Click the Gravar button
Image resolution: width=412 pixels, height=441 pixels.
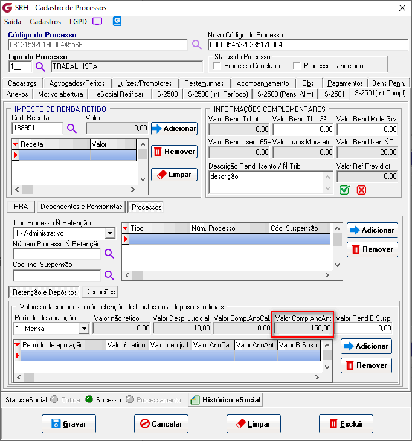pos(68,424)
